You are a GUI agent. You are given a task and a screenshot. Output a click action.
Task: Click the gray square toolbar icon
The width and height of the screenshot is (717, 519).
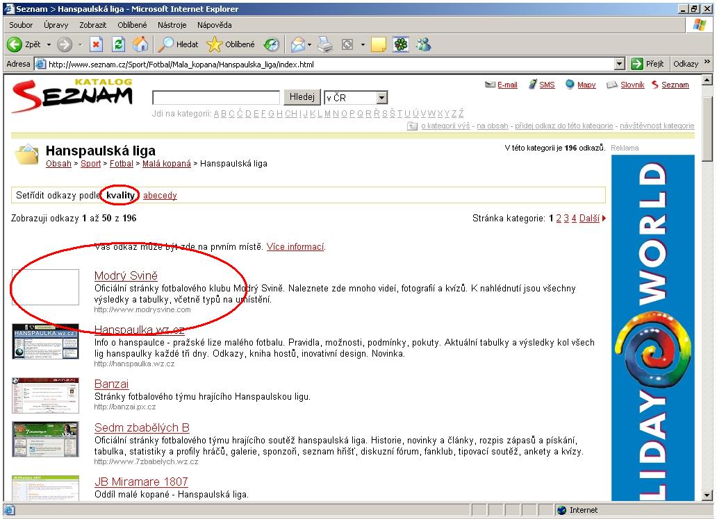click(348, 44)
